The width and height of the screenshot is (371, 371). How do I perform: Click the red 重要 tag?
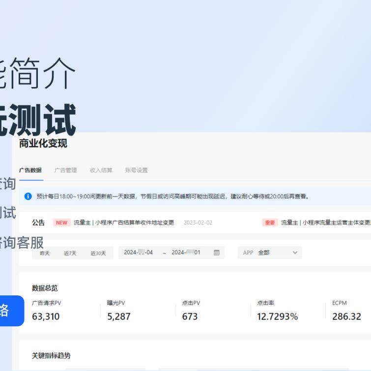[270, 223]
